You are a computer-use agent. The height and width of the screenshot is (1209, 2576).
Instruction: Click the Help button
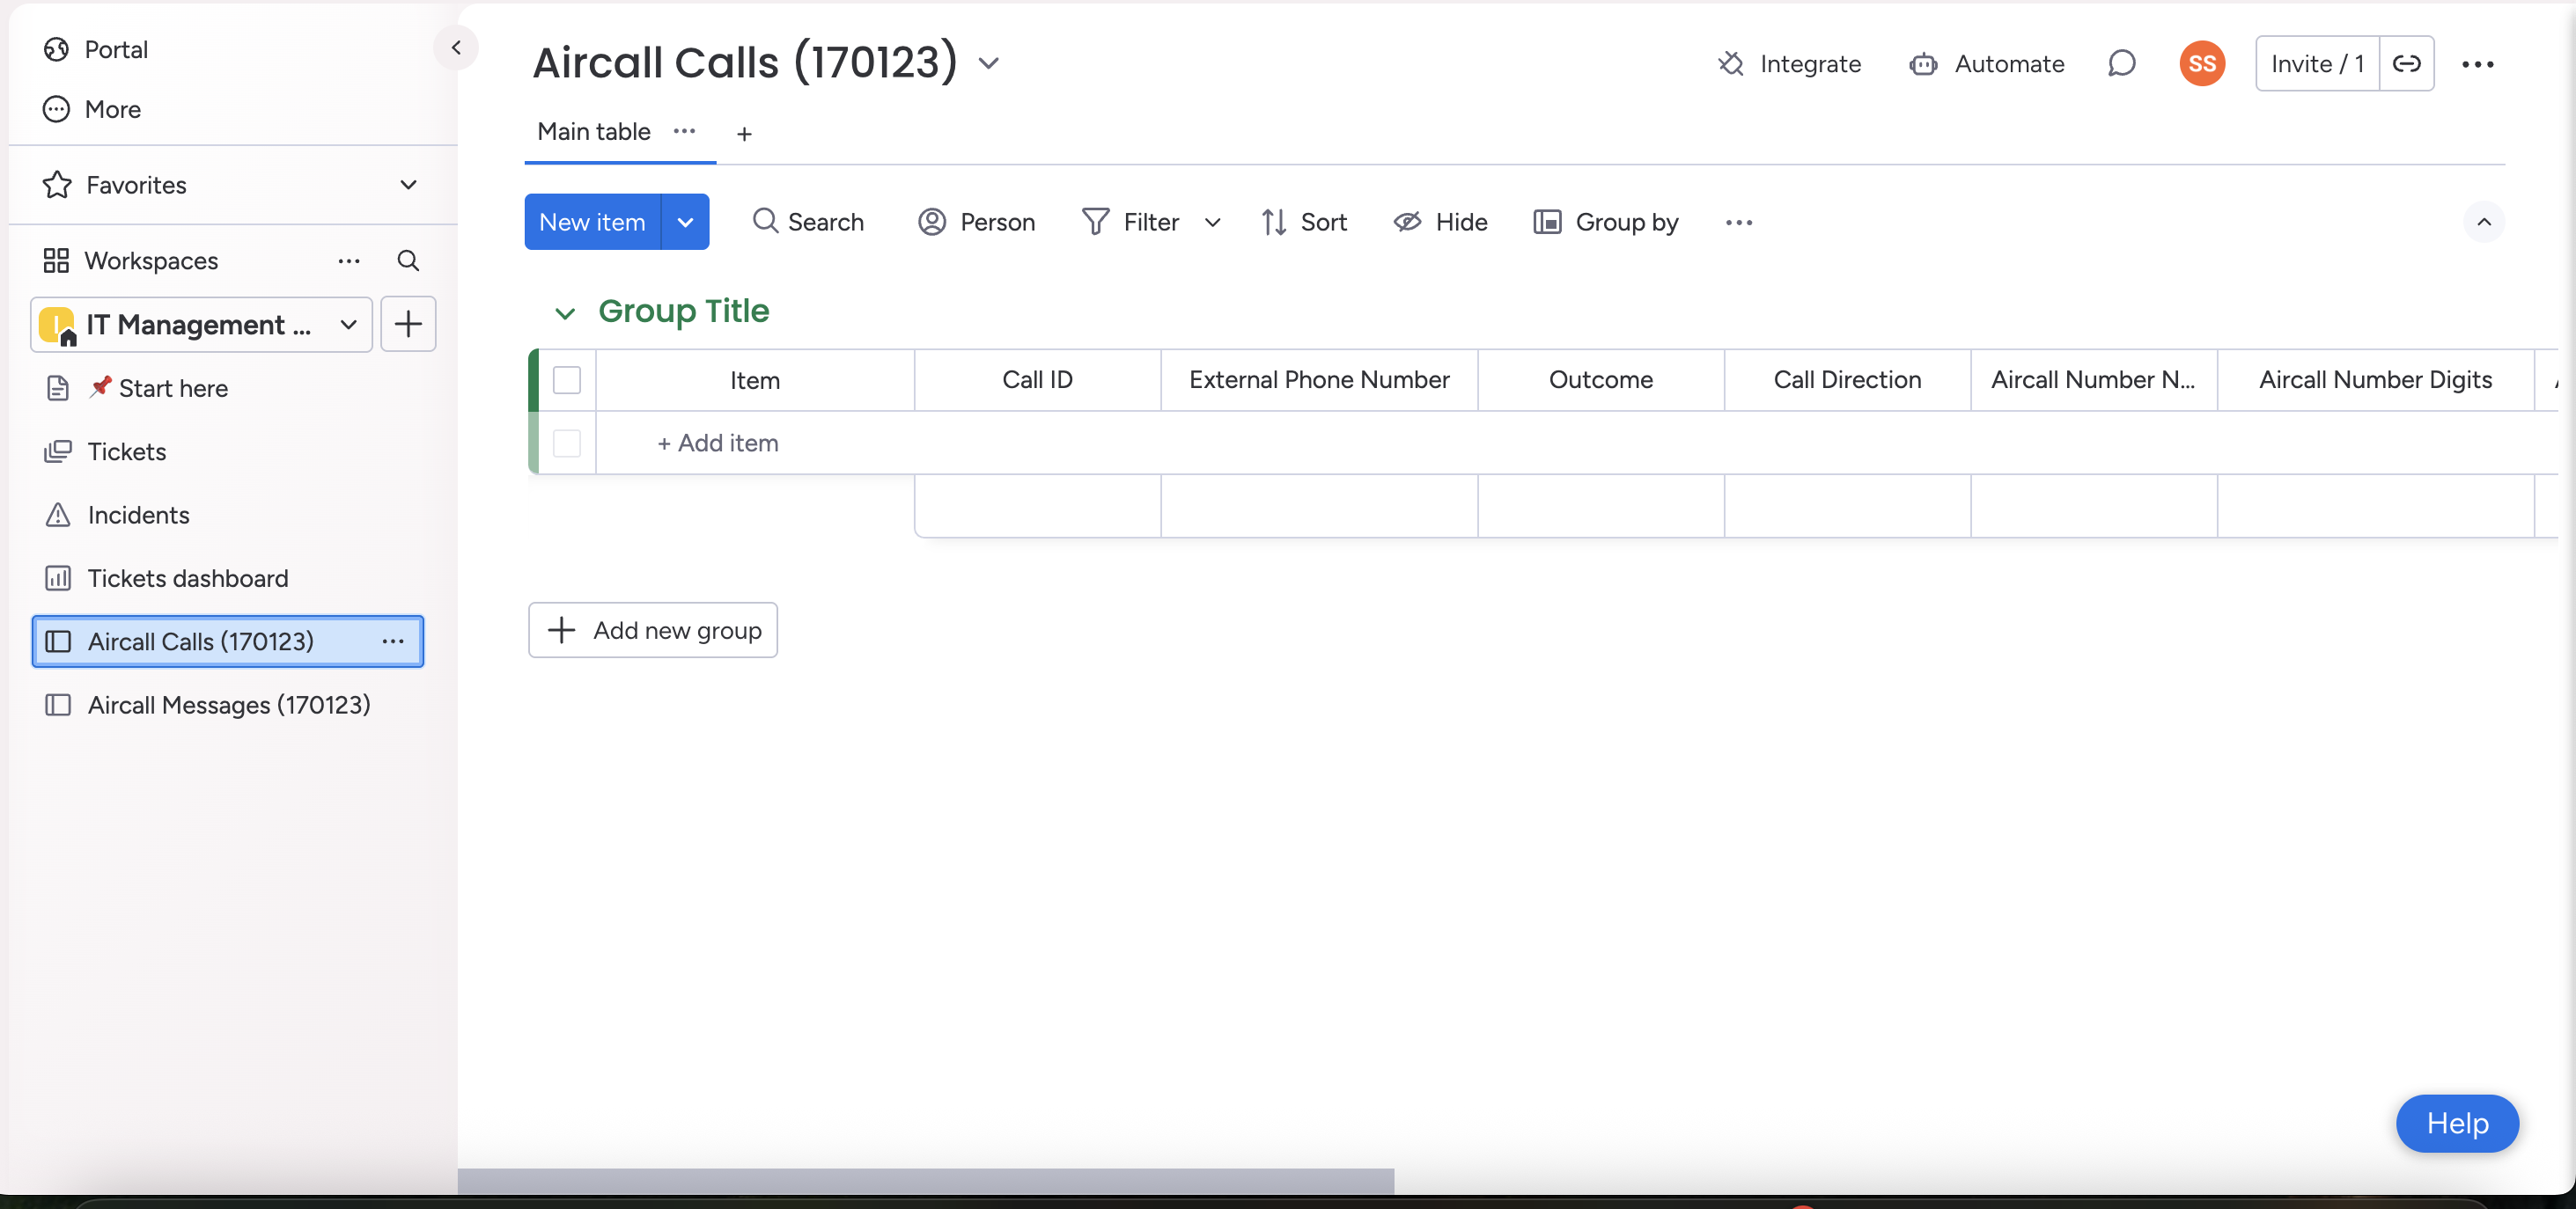pyautogui.click(x=2457, y=1123)
